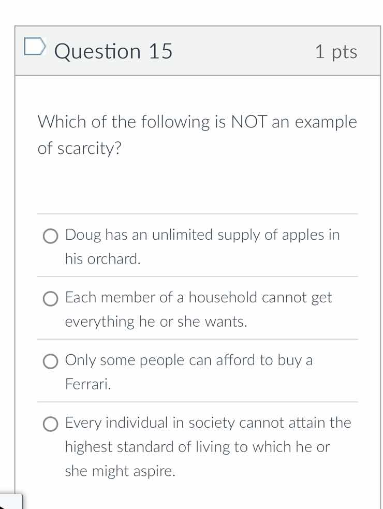
Task: Click the flag icon beside Question 15
Action: click(36, 47)
